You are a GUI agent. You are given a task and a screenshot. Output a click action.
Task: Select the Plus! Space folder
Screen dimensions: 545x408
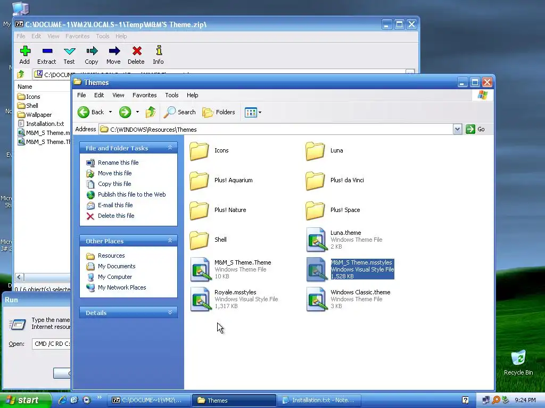[x=333, y=210]
